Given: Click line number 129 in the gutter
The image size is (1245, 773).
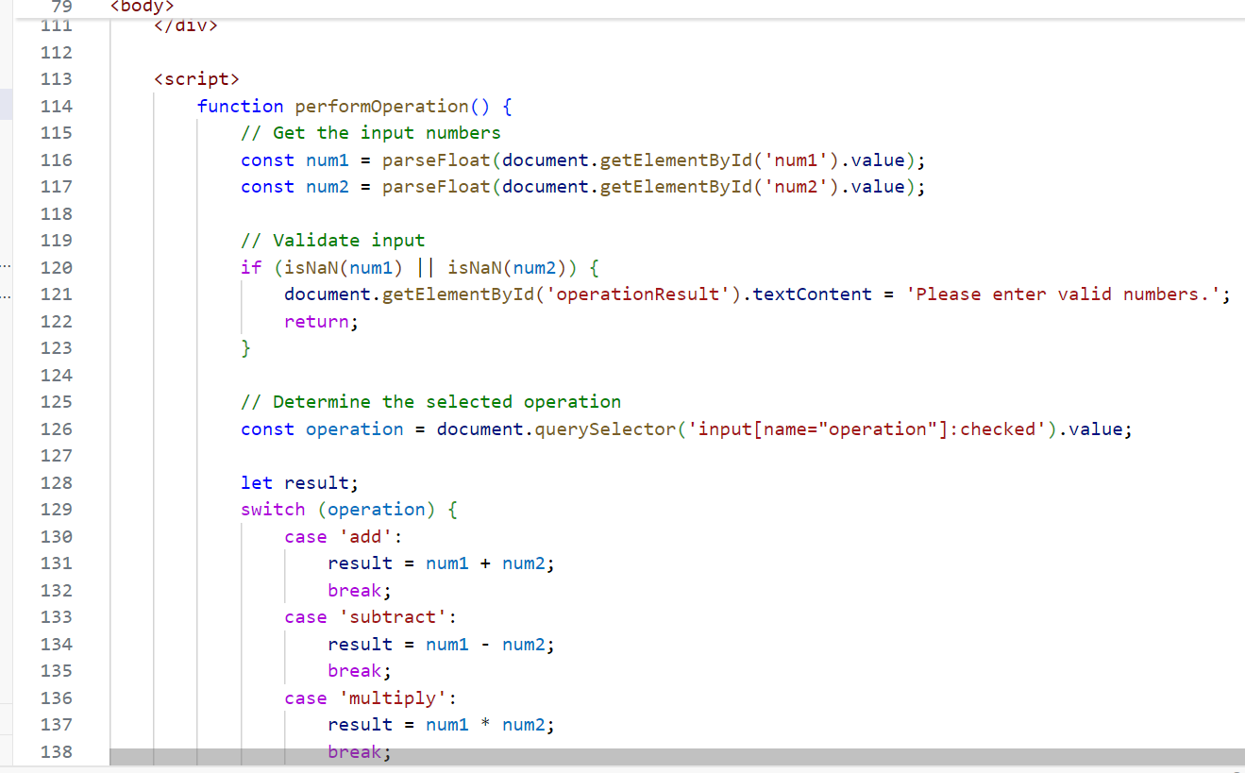Looking at the screenshot, I should [57, 509].
